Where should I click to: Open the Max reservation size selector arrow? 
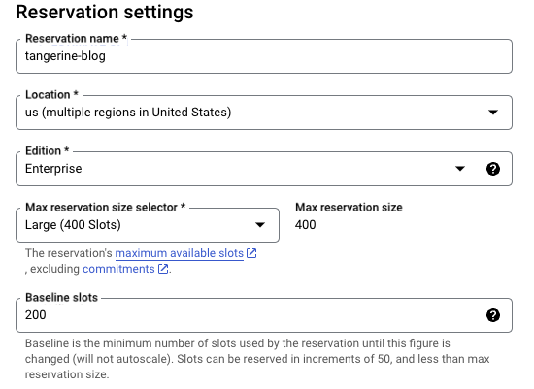coord(260,225)
